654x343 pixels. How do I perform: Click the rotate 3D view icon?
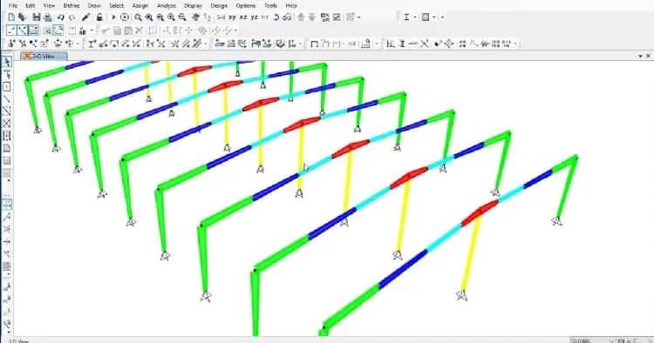point(276,17)
